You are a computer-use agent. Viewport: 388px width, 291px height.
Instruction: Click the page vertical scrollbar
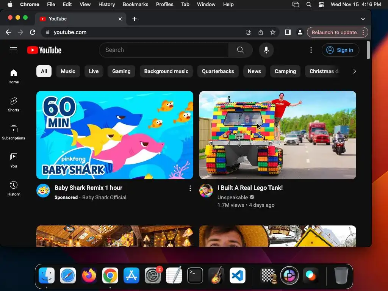tap(368, 50)
